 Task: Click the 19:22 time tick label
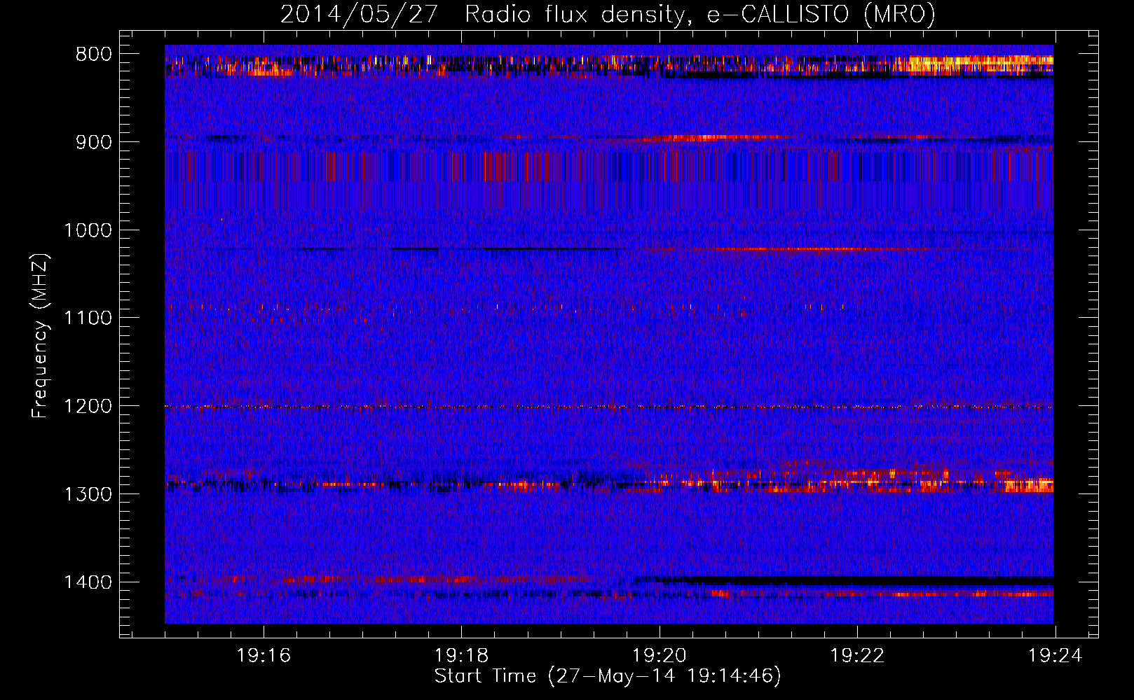[x=857, y=656]
